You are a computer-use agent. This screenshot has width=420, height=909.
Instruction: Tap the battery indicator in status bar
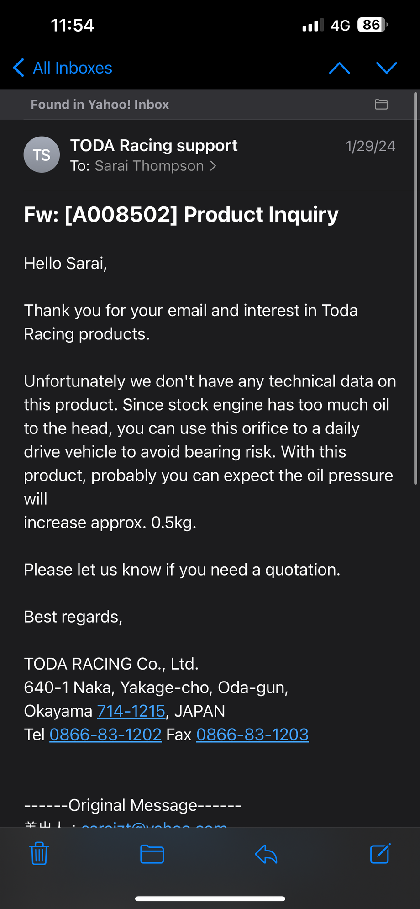[373, 25]
